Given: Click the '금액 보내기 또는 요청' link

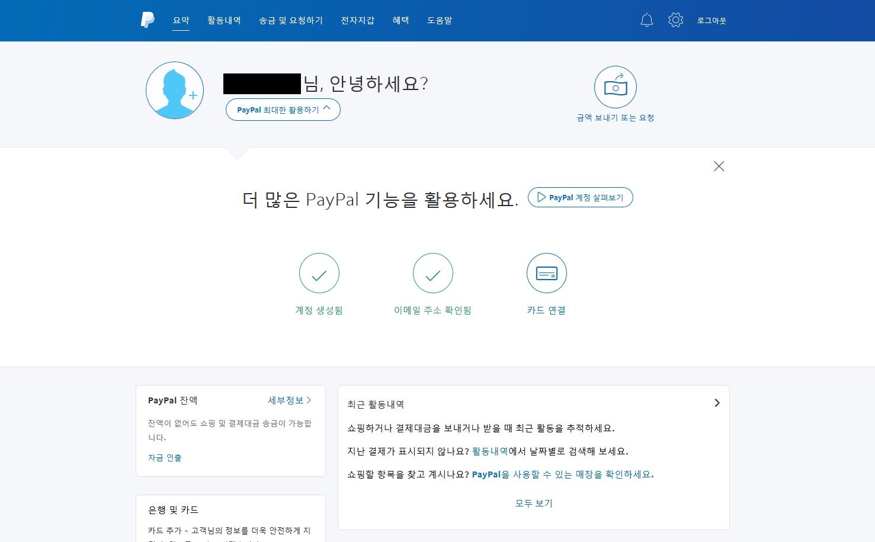Looking at the screenshot, I should [x=616, y=118].
